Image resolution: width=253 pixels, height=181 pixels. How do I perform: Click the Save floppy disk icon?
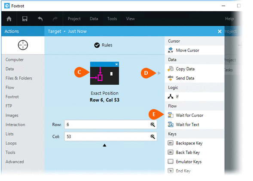click(24, 19)
